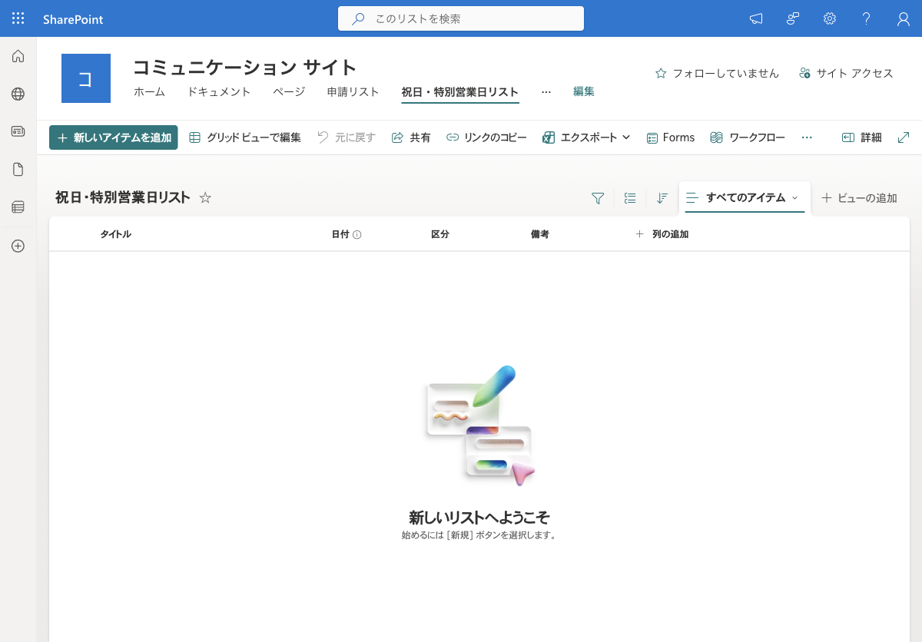Image resolution: width=922 pixels, height=642 pixels.
Task: Click the SharePoint title link
Action: 73,19
